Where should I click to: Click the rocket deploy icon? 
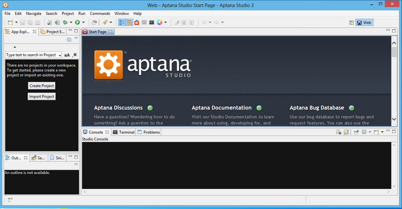coord(105,23)
